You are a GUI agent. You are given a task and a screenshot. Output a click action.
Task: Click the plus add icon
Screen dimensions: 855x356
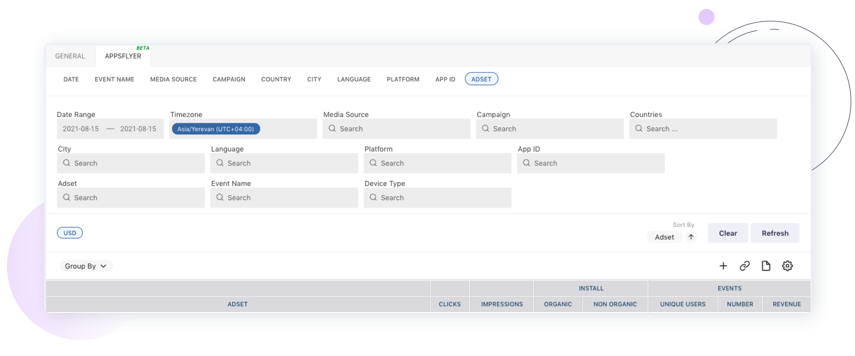[723, 266]
